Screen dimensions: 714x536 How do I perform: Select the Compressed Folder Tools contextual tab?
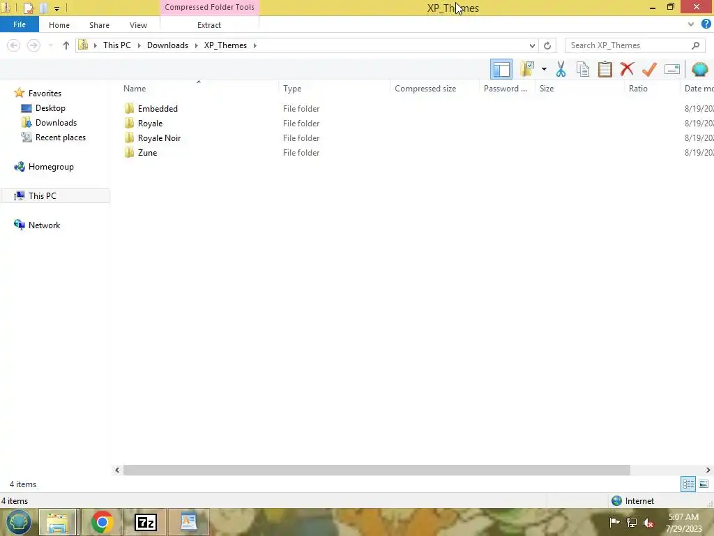click(209, 7)
